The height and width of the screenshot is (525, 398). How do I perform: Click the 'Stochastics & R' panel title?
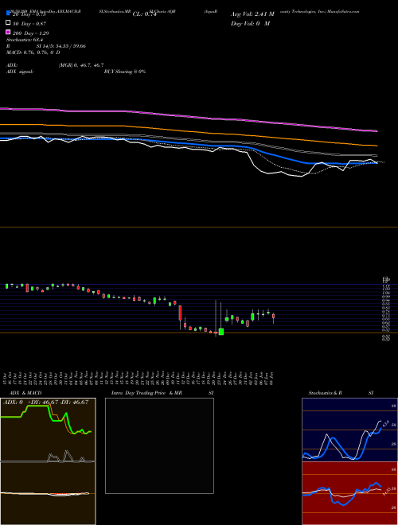[x=325, y=393]
